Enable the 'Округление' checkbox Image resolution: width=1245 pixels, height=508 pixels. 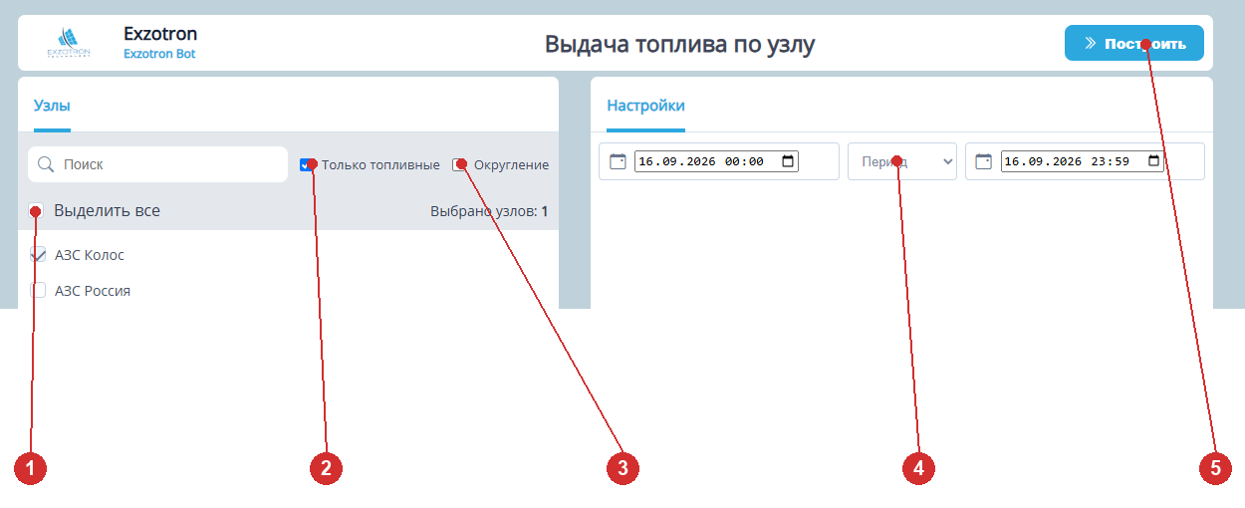pyautogui.click(x=459, y=164)
